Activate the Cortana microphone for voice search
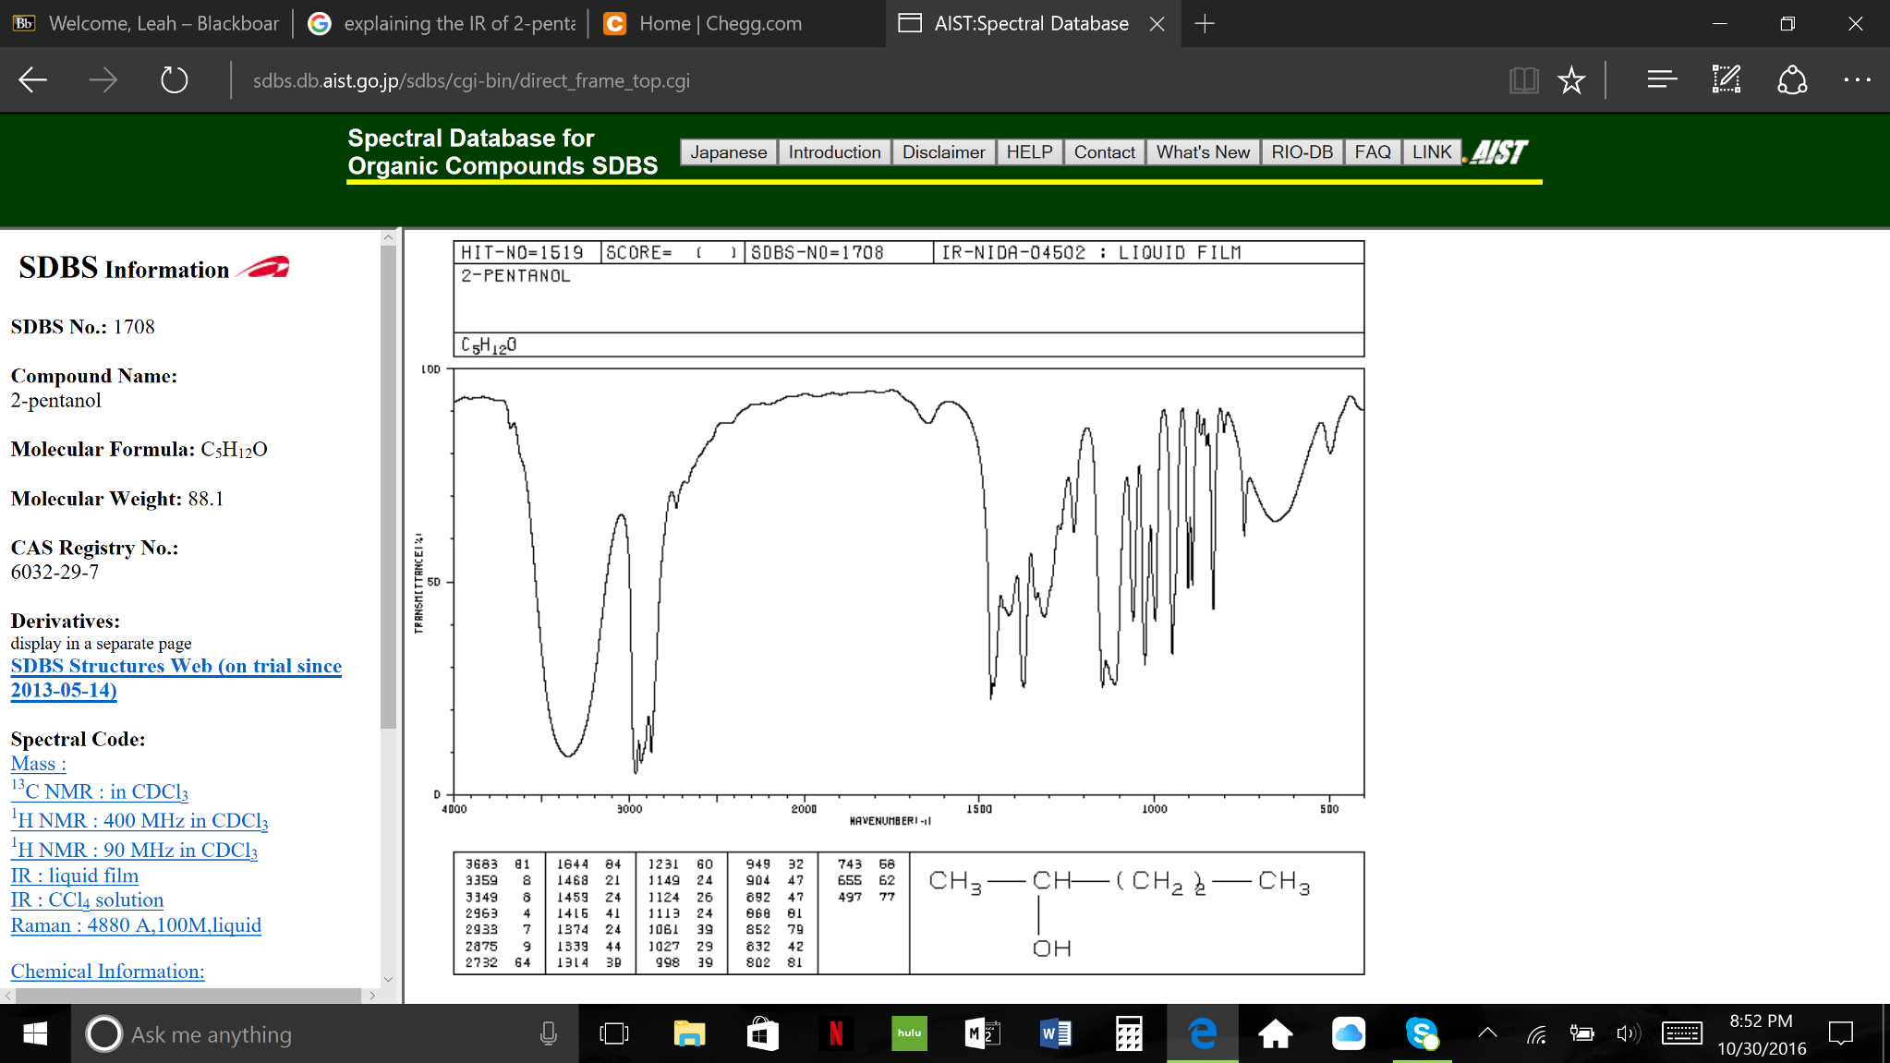1890x1063 pixels. point(550,1033)
